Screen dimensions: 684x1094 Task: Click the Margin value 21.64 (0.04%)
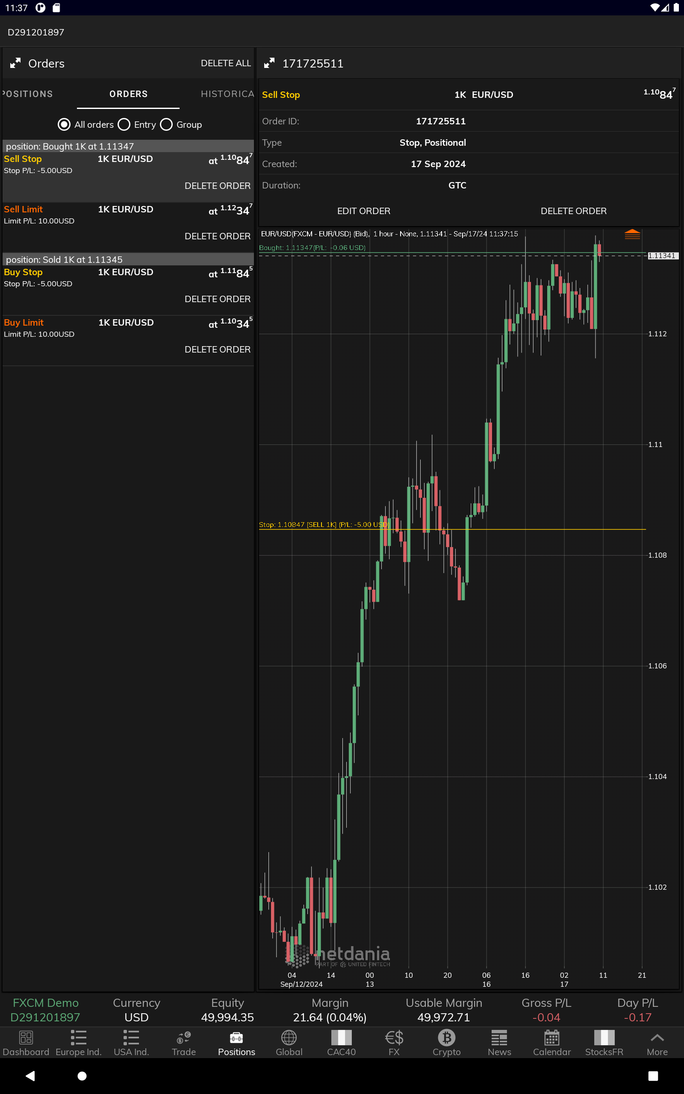coord(330,1017)
